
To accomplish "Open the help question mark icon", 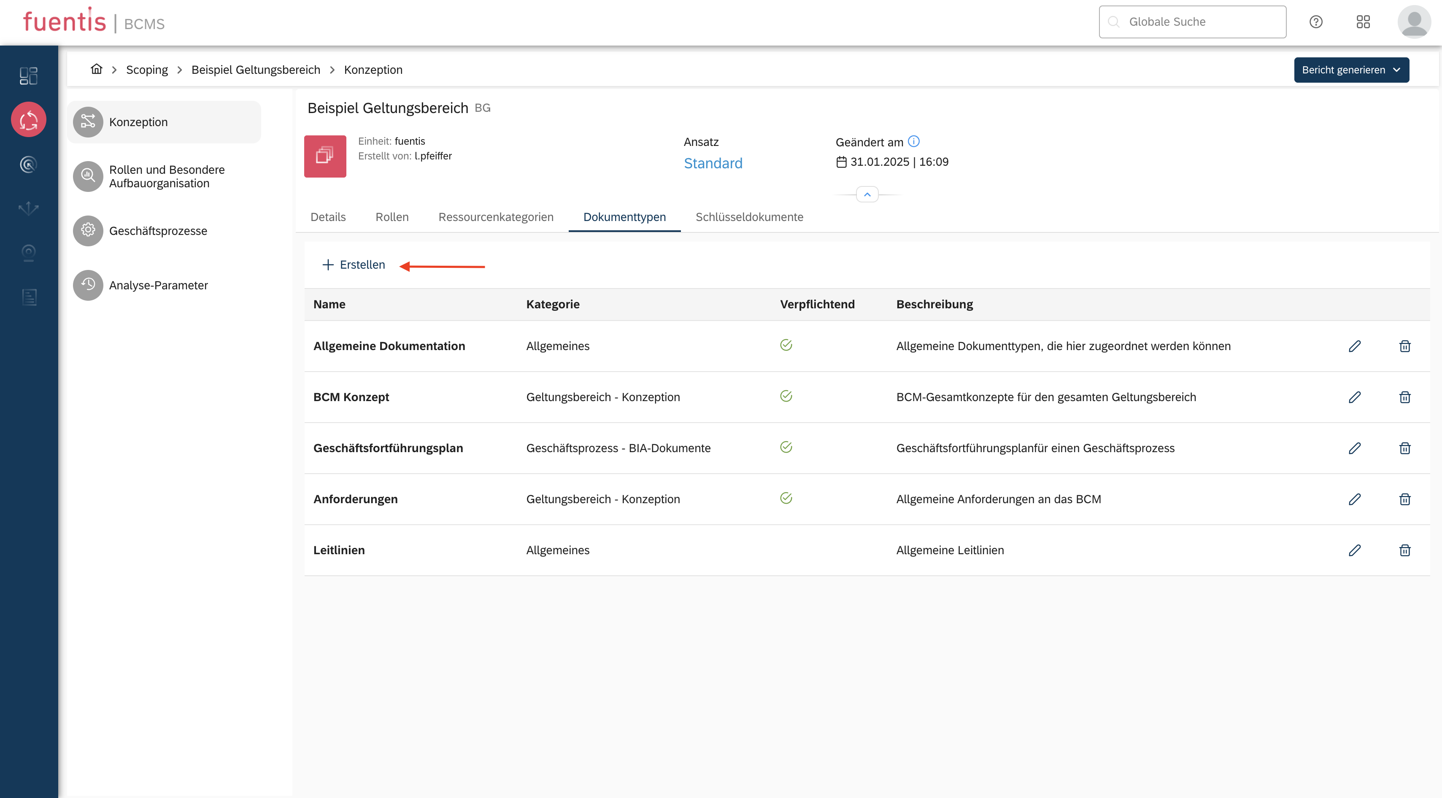I will coord(1315,22).
